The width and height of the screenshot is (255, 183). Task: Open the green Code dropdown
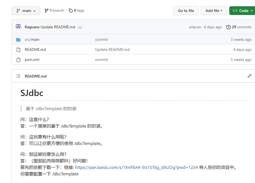coord(242,10)
